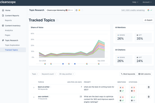The image size is (155, 103).
Task: Click the Google icon beside credits remaining
Action: pyautogui.click(x=148, y=10)
